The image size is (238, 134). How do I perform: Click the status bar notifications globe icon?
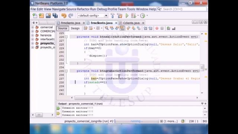(x=183, y=121)
